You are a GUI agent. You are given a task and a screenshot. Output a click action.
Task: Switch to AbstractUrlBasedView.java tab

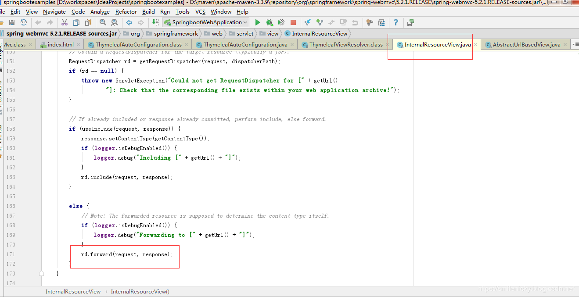click(x=526, y=45)
